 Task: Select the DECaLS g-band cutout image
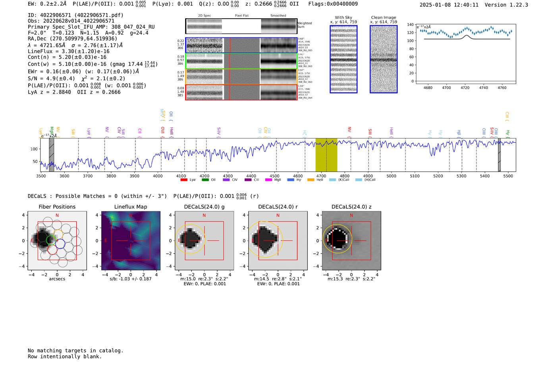tap(204, 241)
